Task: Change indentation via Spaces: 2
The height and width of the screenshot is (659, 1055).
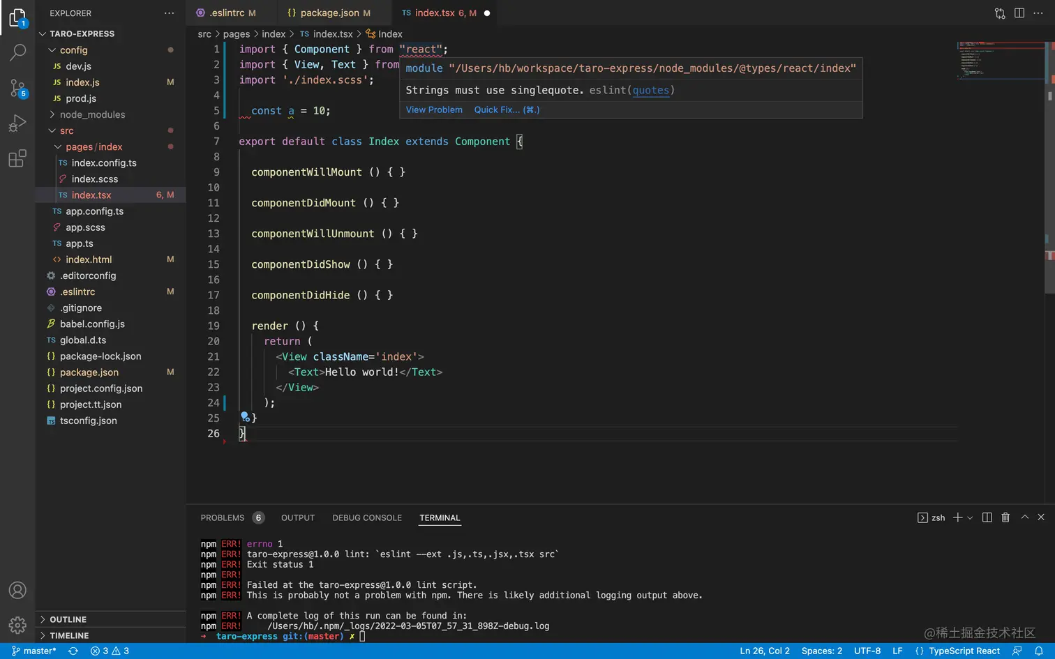Action: coord(822,651)
